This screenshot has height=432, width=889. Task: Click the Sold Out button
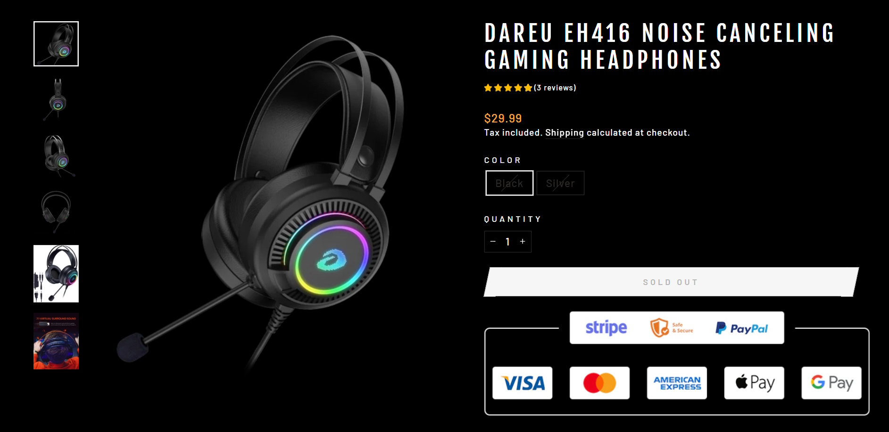tap(671, 282)
